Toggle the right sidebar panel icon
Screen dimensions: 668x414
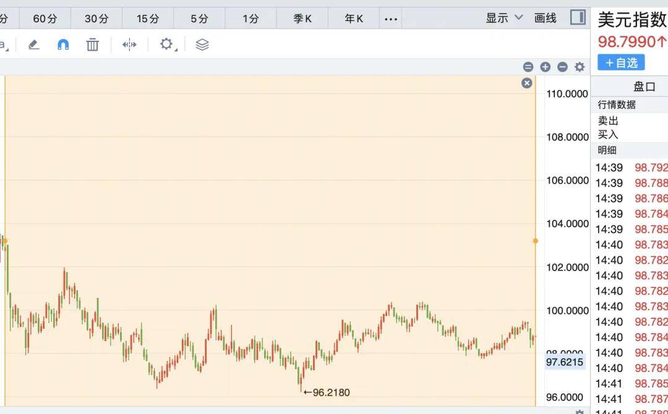(x=578, y=17)
